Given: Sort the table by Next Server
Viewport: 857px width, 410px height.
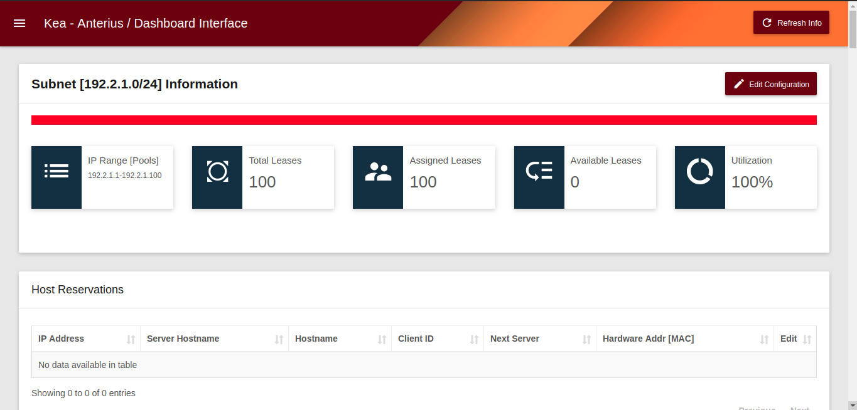Looking at the screenshot, I should [x=540, y=339].
